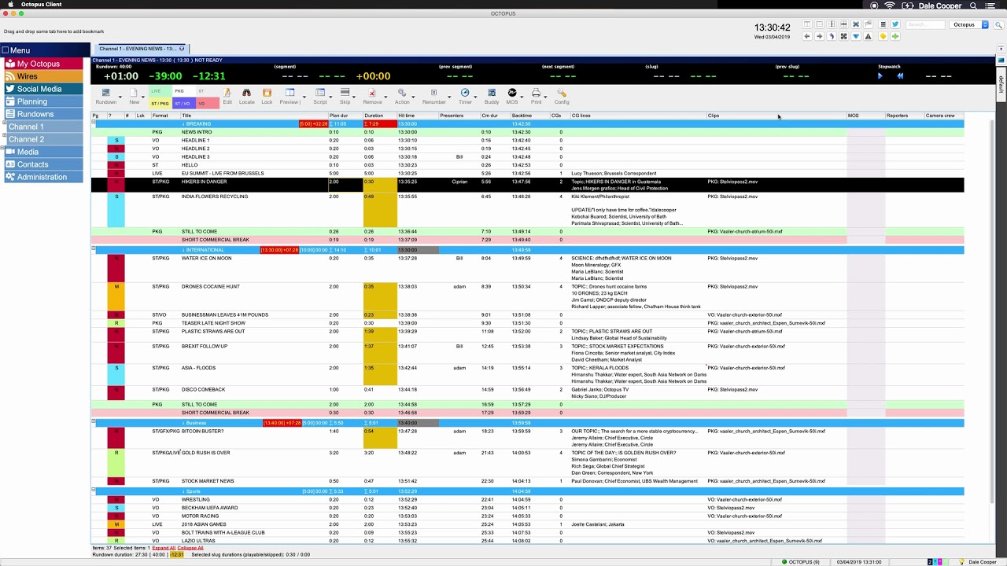Open the New dropdown arrow
The width and height of the screenshot is (1007, 566).
click(145, 97)
